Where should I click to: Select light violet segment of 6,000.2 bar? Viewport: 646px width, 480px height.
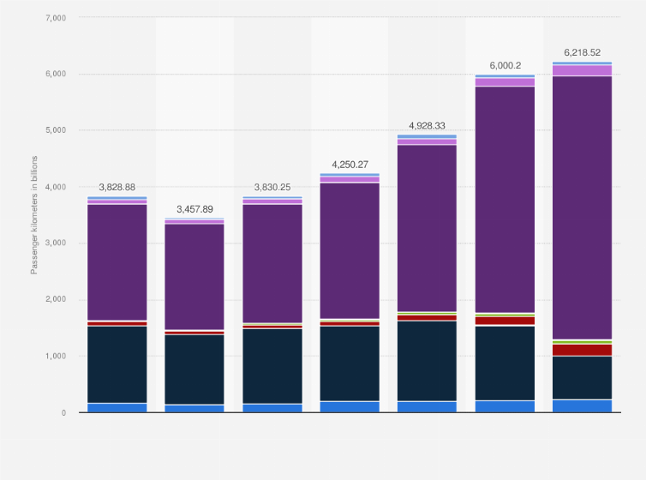[505, 82]
